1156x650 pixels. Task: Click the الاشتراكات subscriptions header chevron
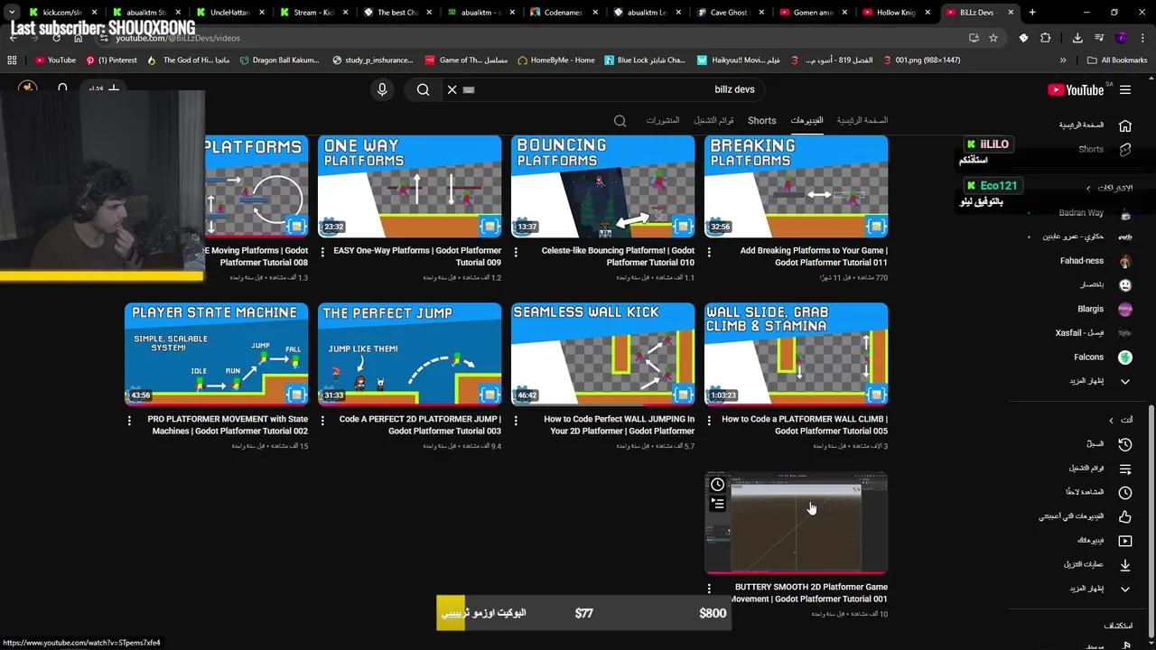pyautogui.click(x=1088, y=188)
